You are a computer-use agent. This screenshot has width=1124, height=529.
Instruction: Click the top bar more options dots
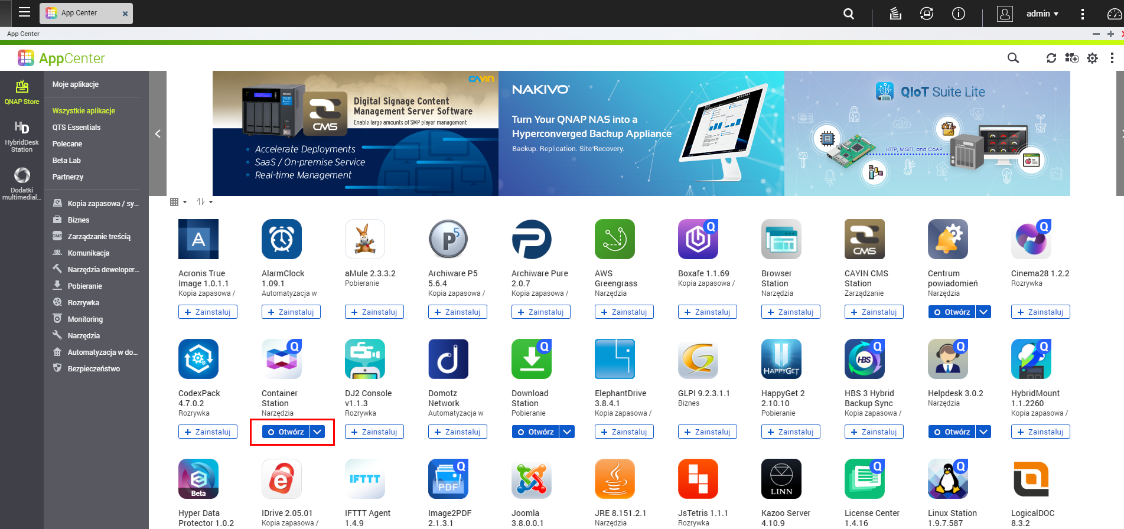(1083, 14)
